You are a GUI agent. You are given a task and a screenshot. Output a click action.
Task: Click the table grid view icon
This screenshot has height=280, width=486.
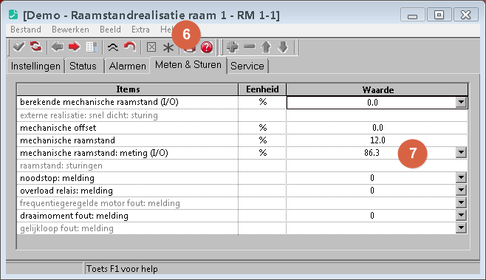(92, 47)
